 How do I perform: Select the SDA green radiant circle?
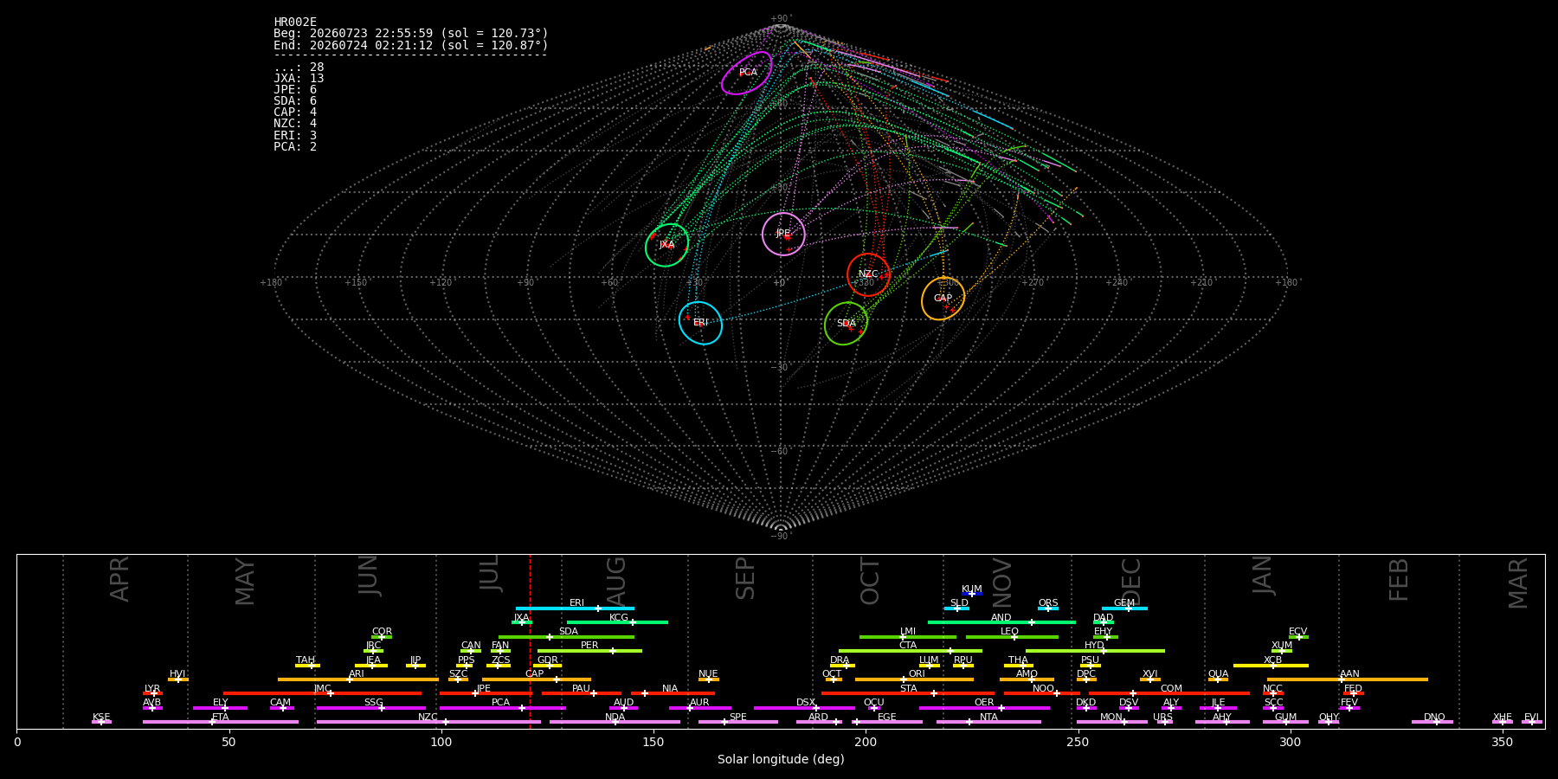(846, 323)
